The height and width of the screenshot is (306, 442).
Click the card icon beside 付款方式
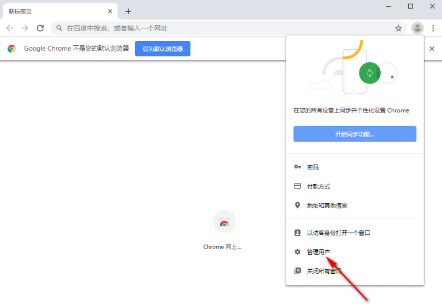(x=297, y=186)
